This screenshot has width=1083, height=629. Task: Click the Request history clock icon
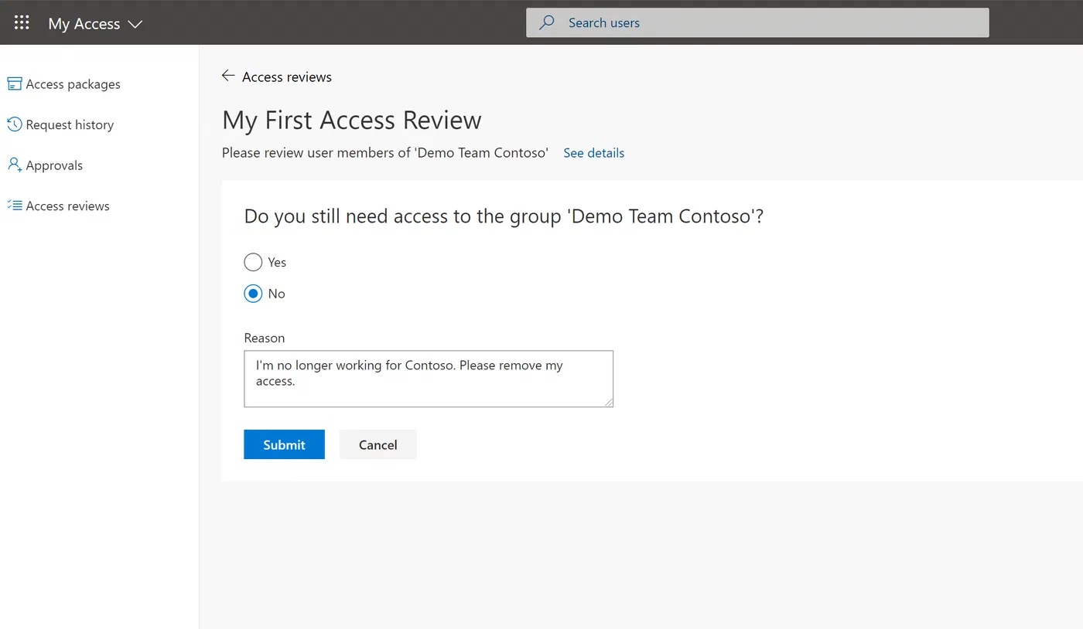14,124
